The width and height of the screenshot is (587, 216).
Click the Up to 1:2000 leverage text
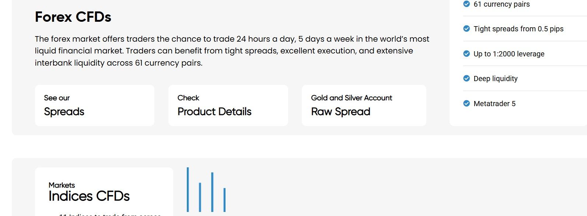(509, 54)
